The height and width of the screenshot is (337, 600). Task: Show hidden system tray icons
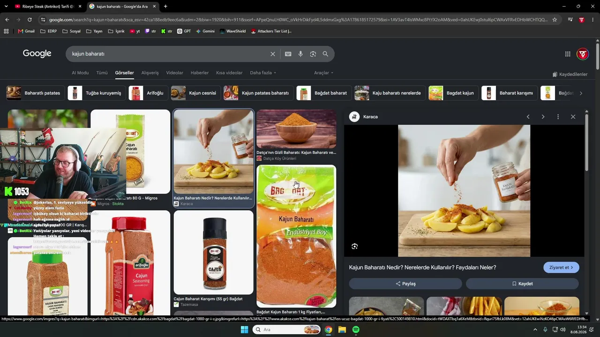coord(535,330)
